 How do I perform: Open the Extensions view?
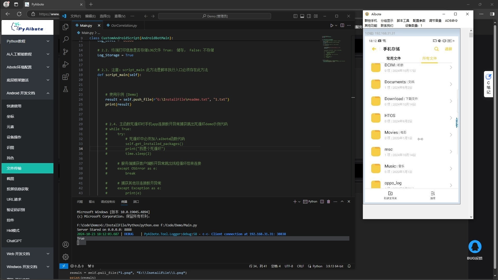pos(66,77)
